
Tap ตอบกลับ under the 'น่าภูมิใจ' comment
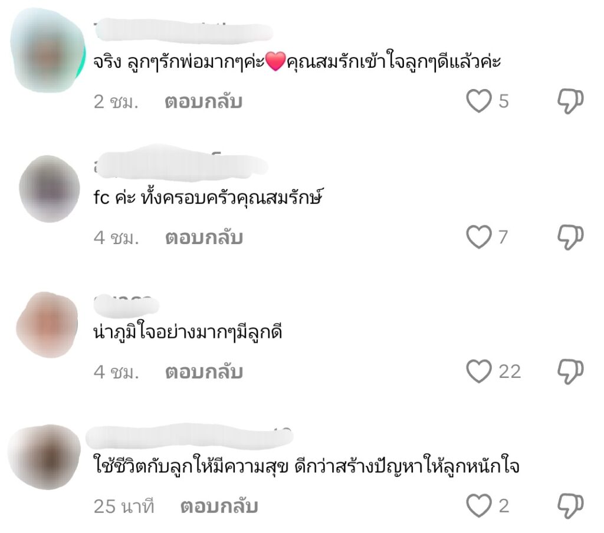point(204,372)
